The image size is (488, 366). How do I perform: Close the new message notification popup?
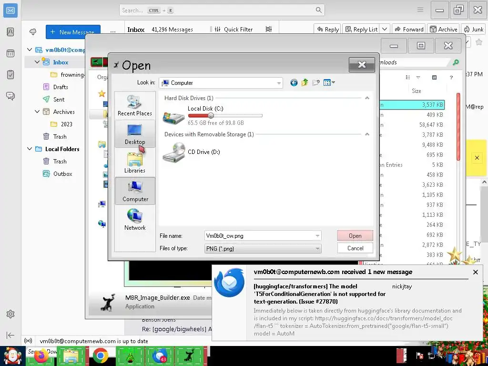click(475, 272)
